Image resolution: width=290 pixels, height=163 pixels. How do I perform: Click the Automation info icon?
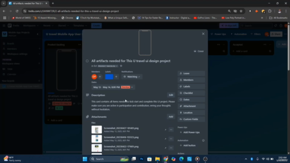[x=203, y=140]
